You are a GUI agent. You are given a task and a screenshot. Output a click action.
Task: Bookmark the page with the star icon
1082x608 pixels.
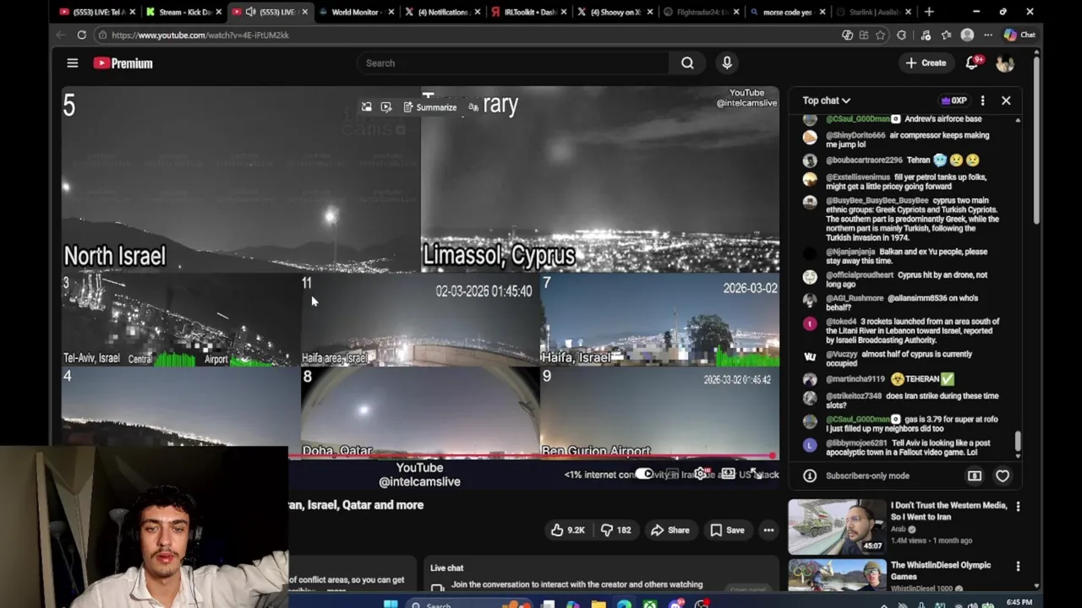pos(880,35)
